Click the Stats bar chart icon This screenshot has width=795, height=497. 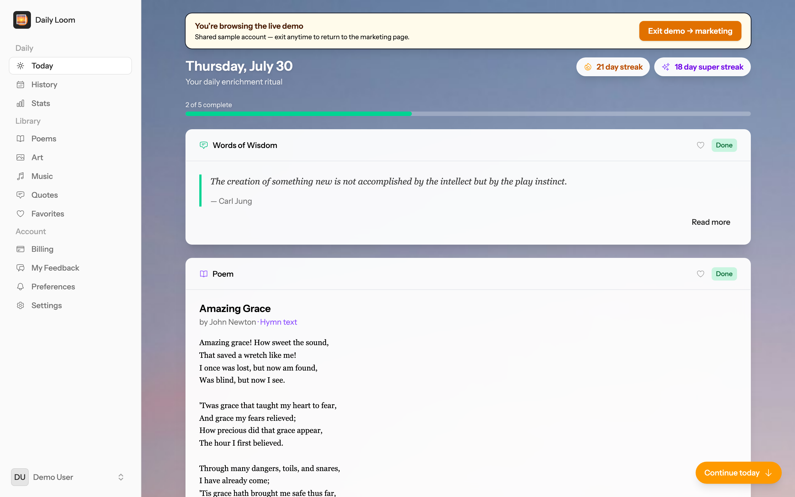click(20, 103)
